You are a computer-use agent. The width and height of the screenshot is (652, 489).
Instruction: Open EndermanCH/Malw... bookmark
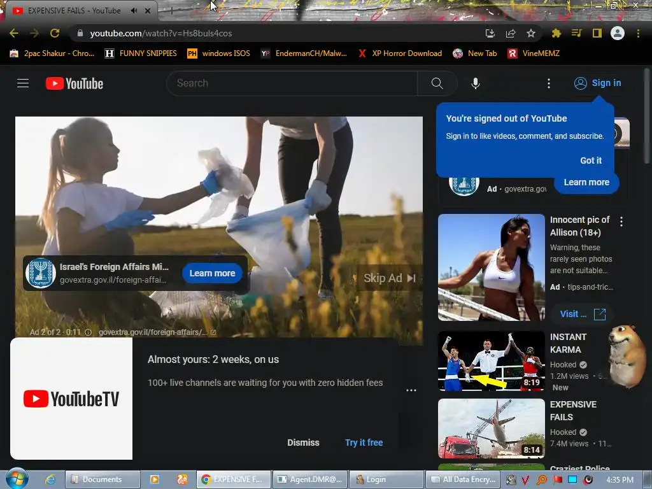point(304,53)
